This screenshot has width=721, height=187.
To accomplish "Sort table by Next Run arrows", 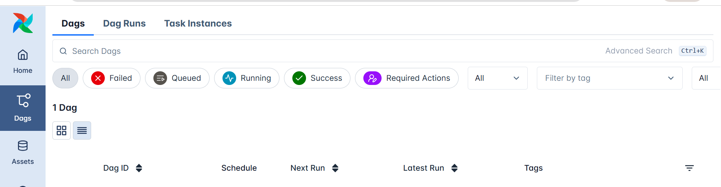I will 335,168.
